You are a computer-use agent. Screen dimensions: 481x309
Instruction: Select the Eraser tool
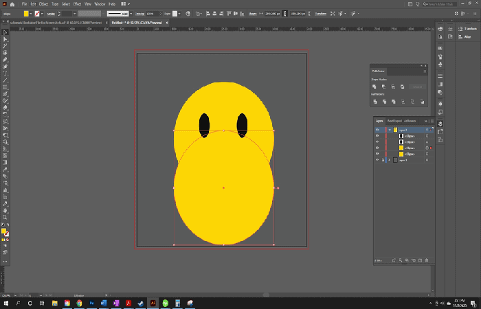tap(5, 108)
